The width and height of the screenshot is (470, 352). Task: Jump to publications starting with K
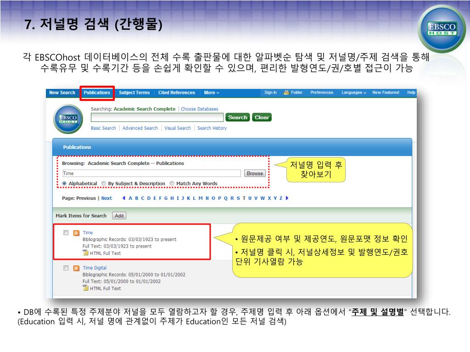(x=189, y=198)
